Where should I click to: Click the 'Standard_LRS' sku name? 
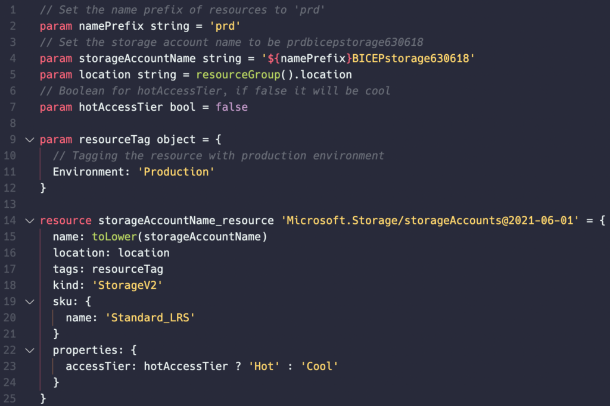(x=150, y=318)
